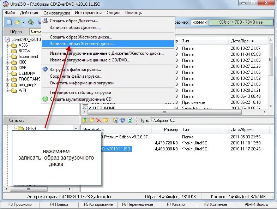Screen dimensions: 277x209
Task: Open the Самозагрузка menu
Action: pyautogui.click(x=57, y=13)
